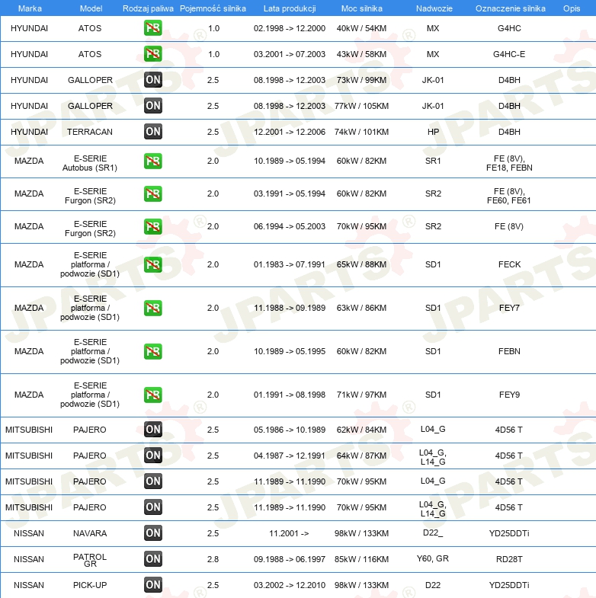This screenshot has height=598, width=596.
Task: Click production dates 12.2001 -> 12.2006
Action: [x=289, y=132]
